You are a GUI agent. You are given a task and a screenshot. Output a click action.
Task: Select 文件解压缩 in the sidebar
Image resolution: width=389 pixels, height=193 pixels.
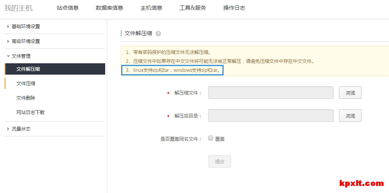click(28, 69)
